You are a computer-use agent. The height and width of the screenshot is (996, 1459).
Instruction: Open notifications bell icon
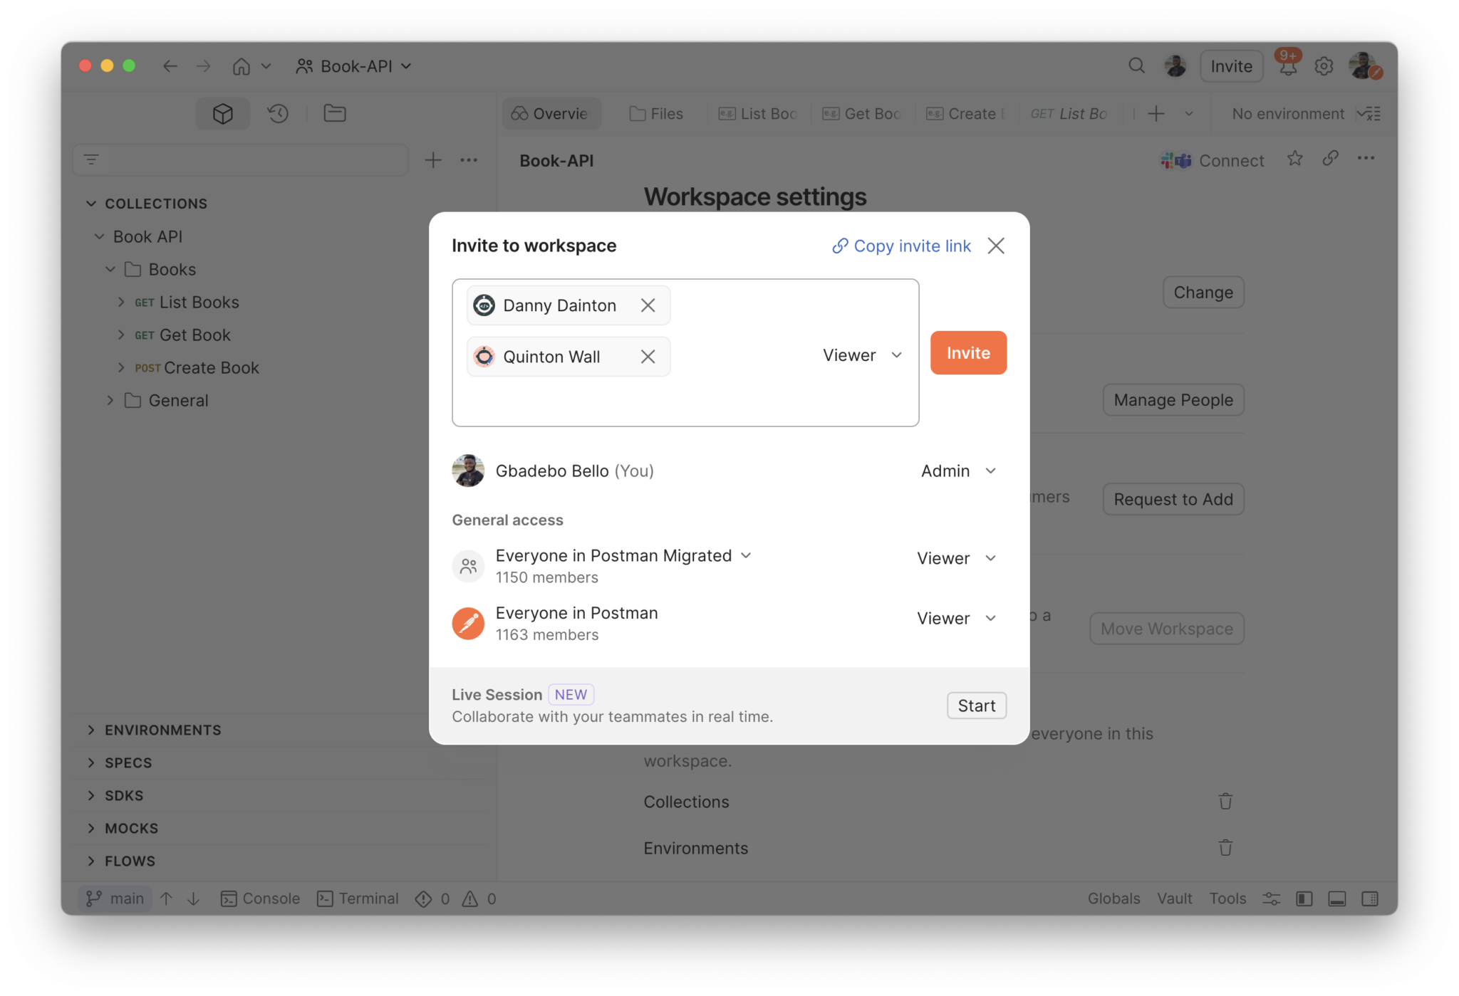(x=1288, y=66)
